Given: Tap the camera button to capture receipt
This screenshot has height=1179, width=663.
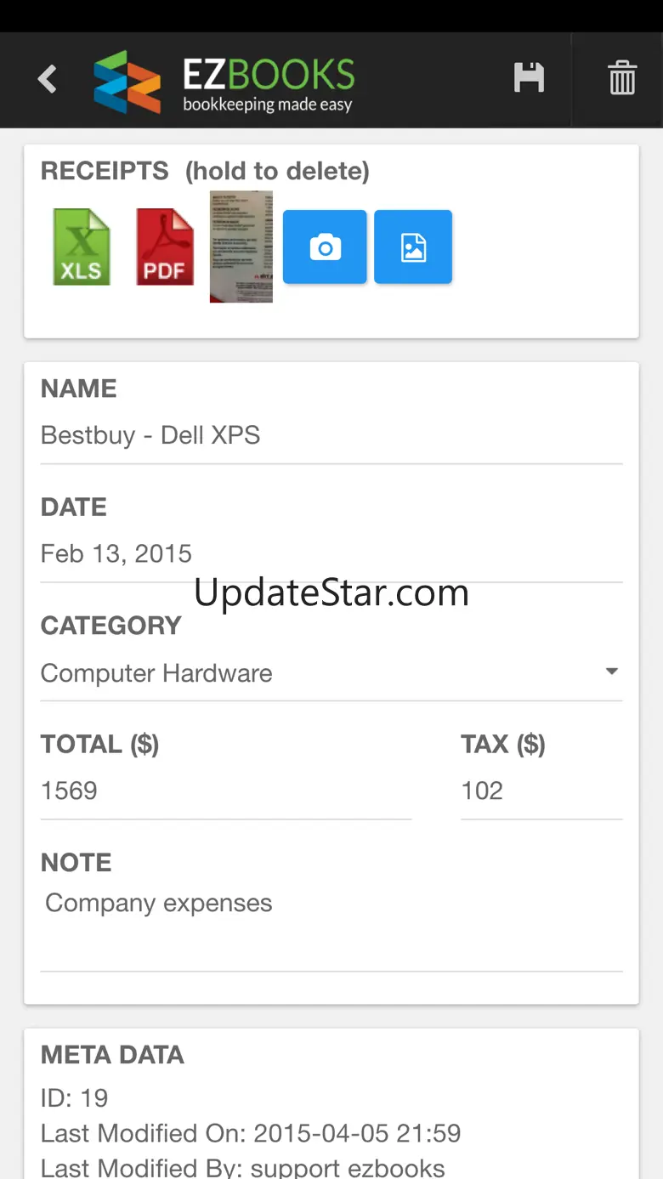Looking at the screenshot, I should click(325, 247).
